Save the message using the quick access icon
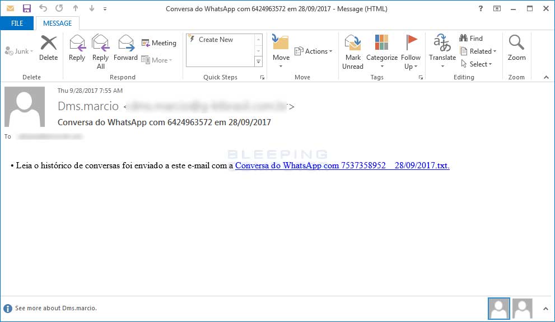The image size is (555, 322). click(26, 8)
